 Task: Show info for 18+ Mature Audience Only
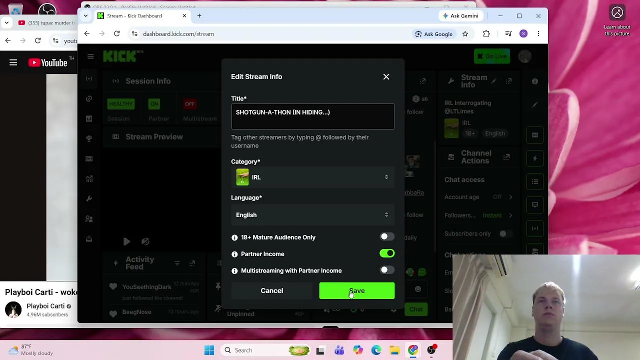234,237
